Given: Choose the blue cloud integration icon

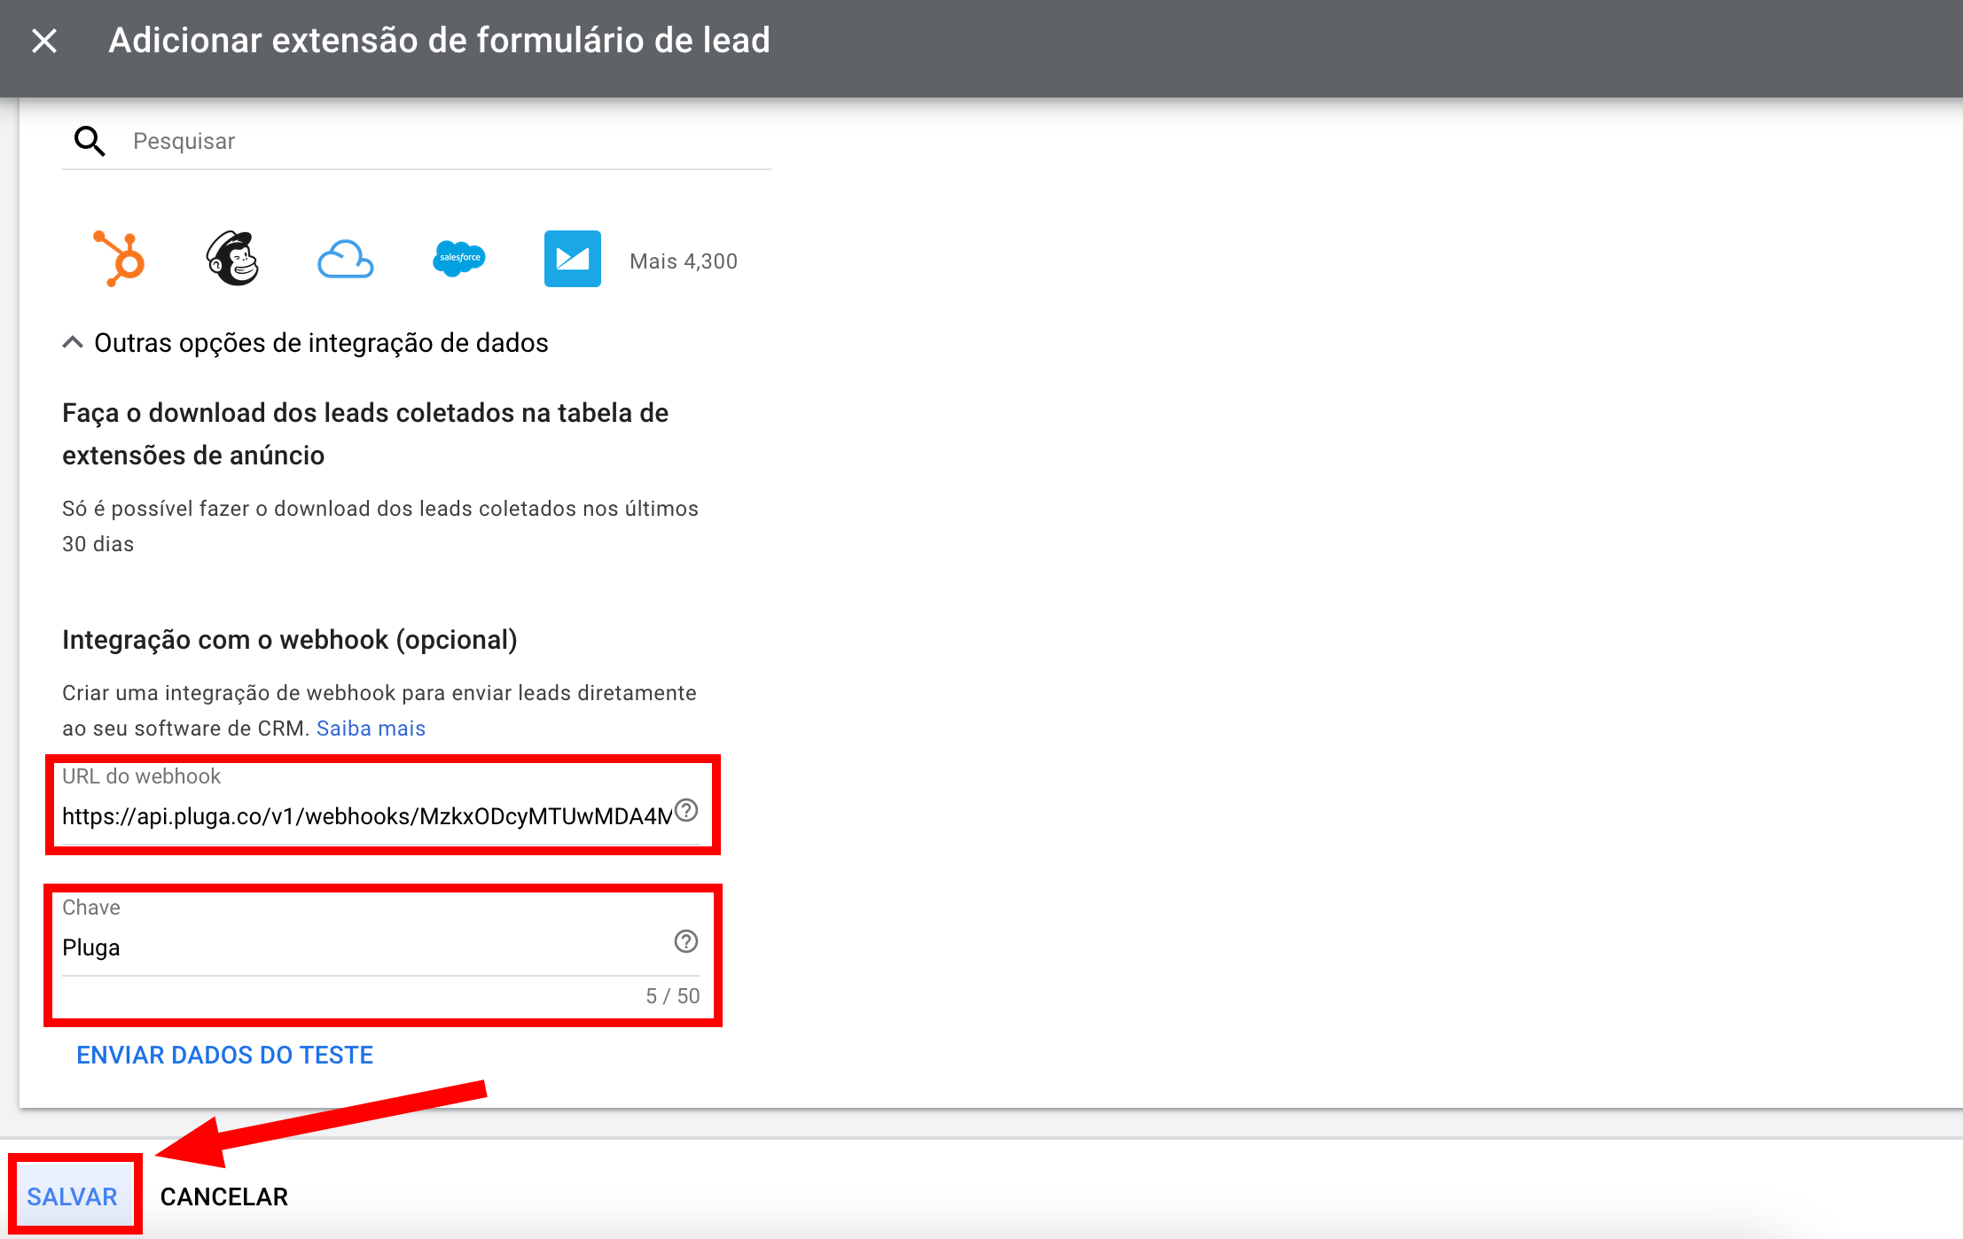Looking at the screenshot, I should tap(345, 260).
